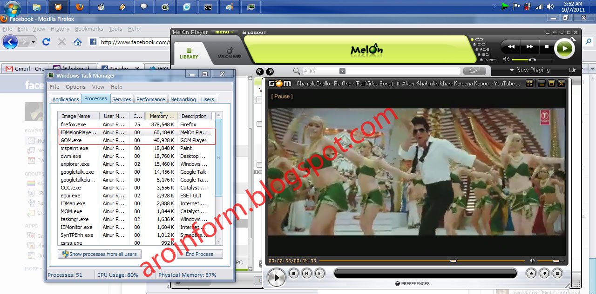
Task: Select the firefox.exe process row
Action: [x=136, y=124]
